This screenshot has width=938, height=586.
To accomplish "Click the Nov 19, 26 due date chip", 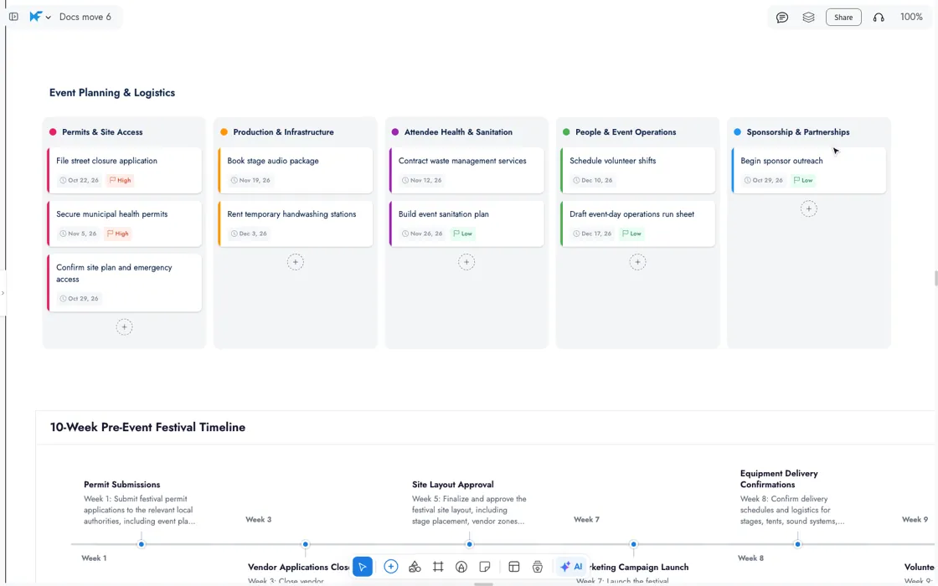I will (250, 180).
